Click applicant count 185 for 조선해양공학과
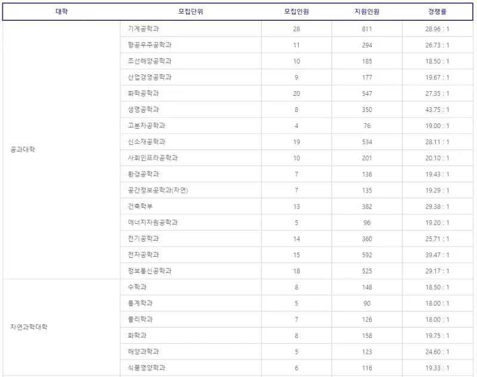The image size is (477, 377). pyautogui.click(x=367, y=61)
